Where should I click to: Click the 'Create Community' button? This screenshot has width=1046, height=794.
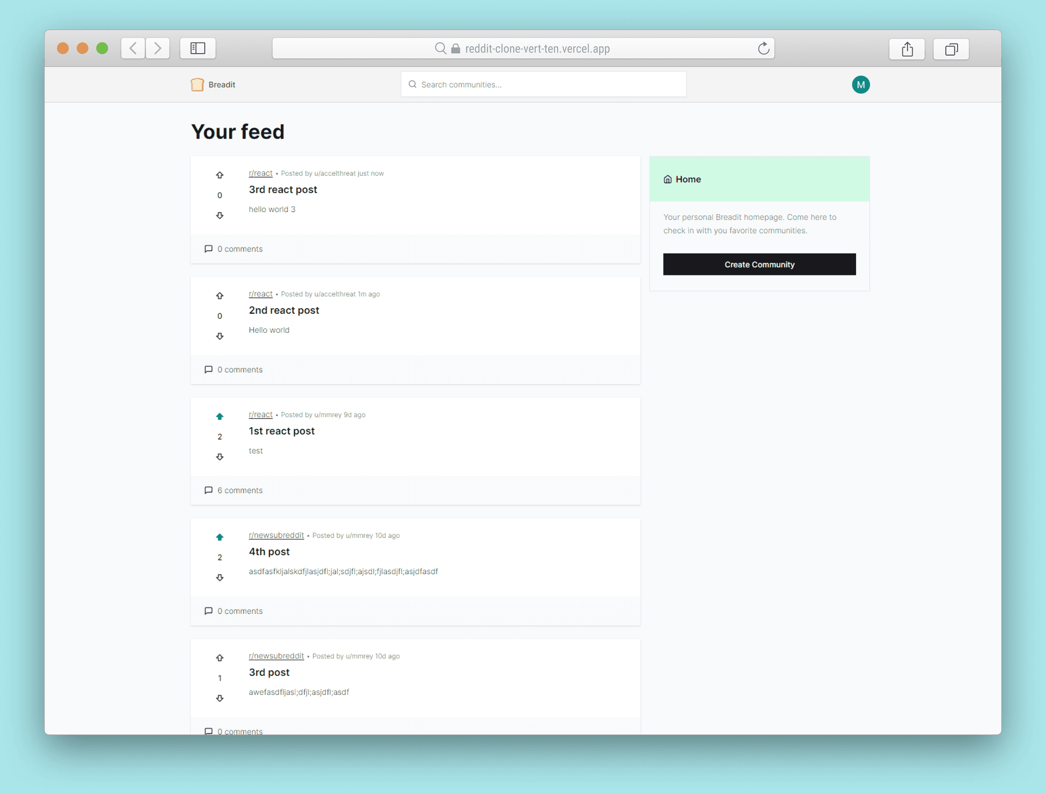tap(759, 264)
